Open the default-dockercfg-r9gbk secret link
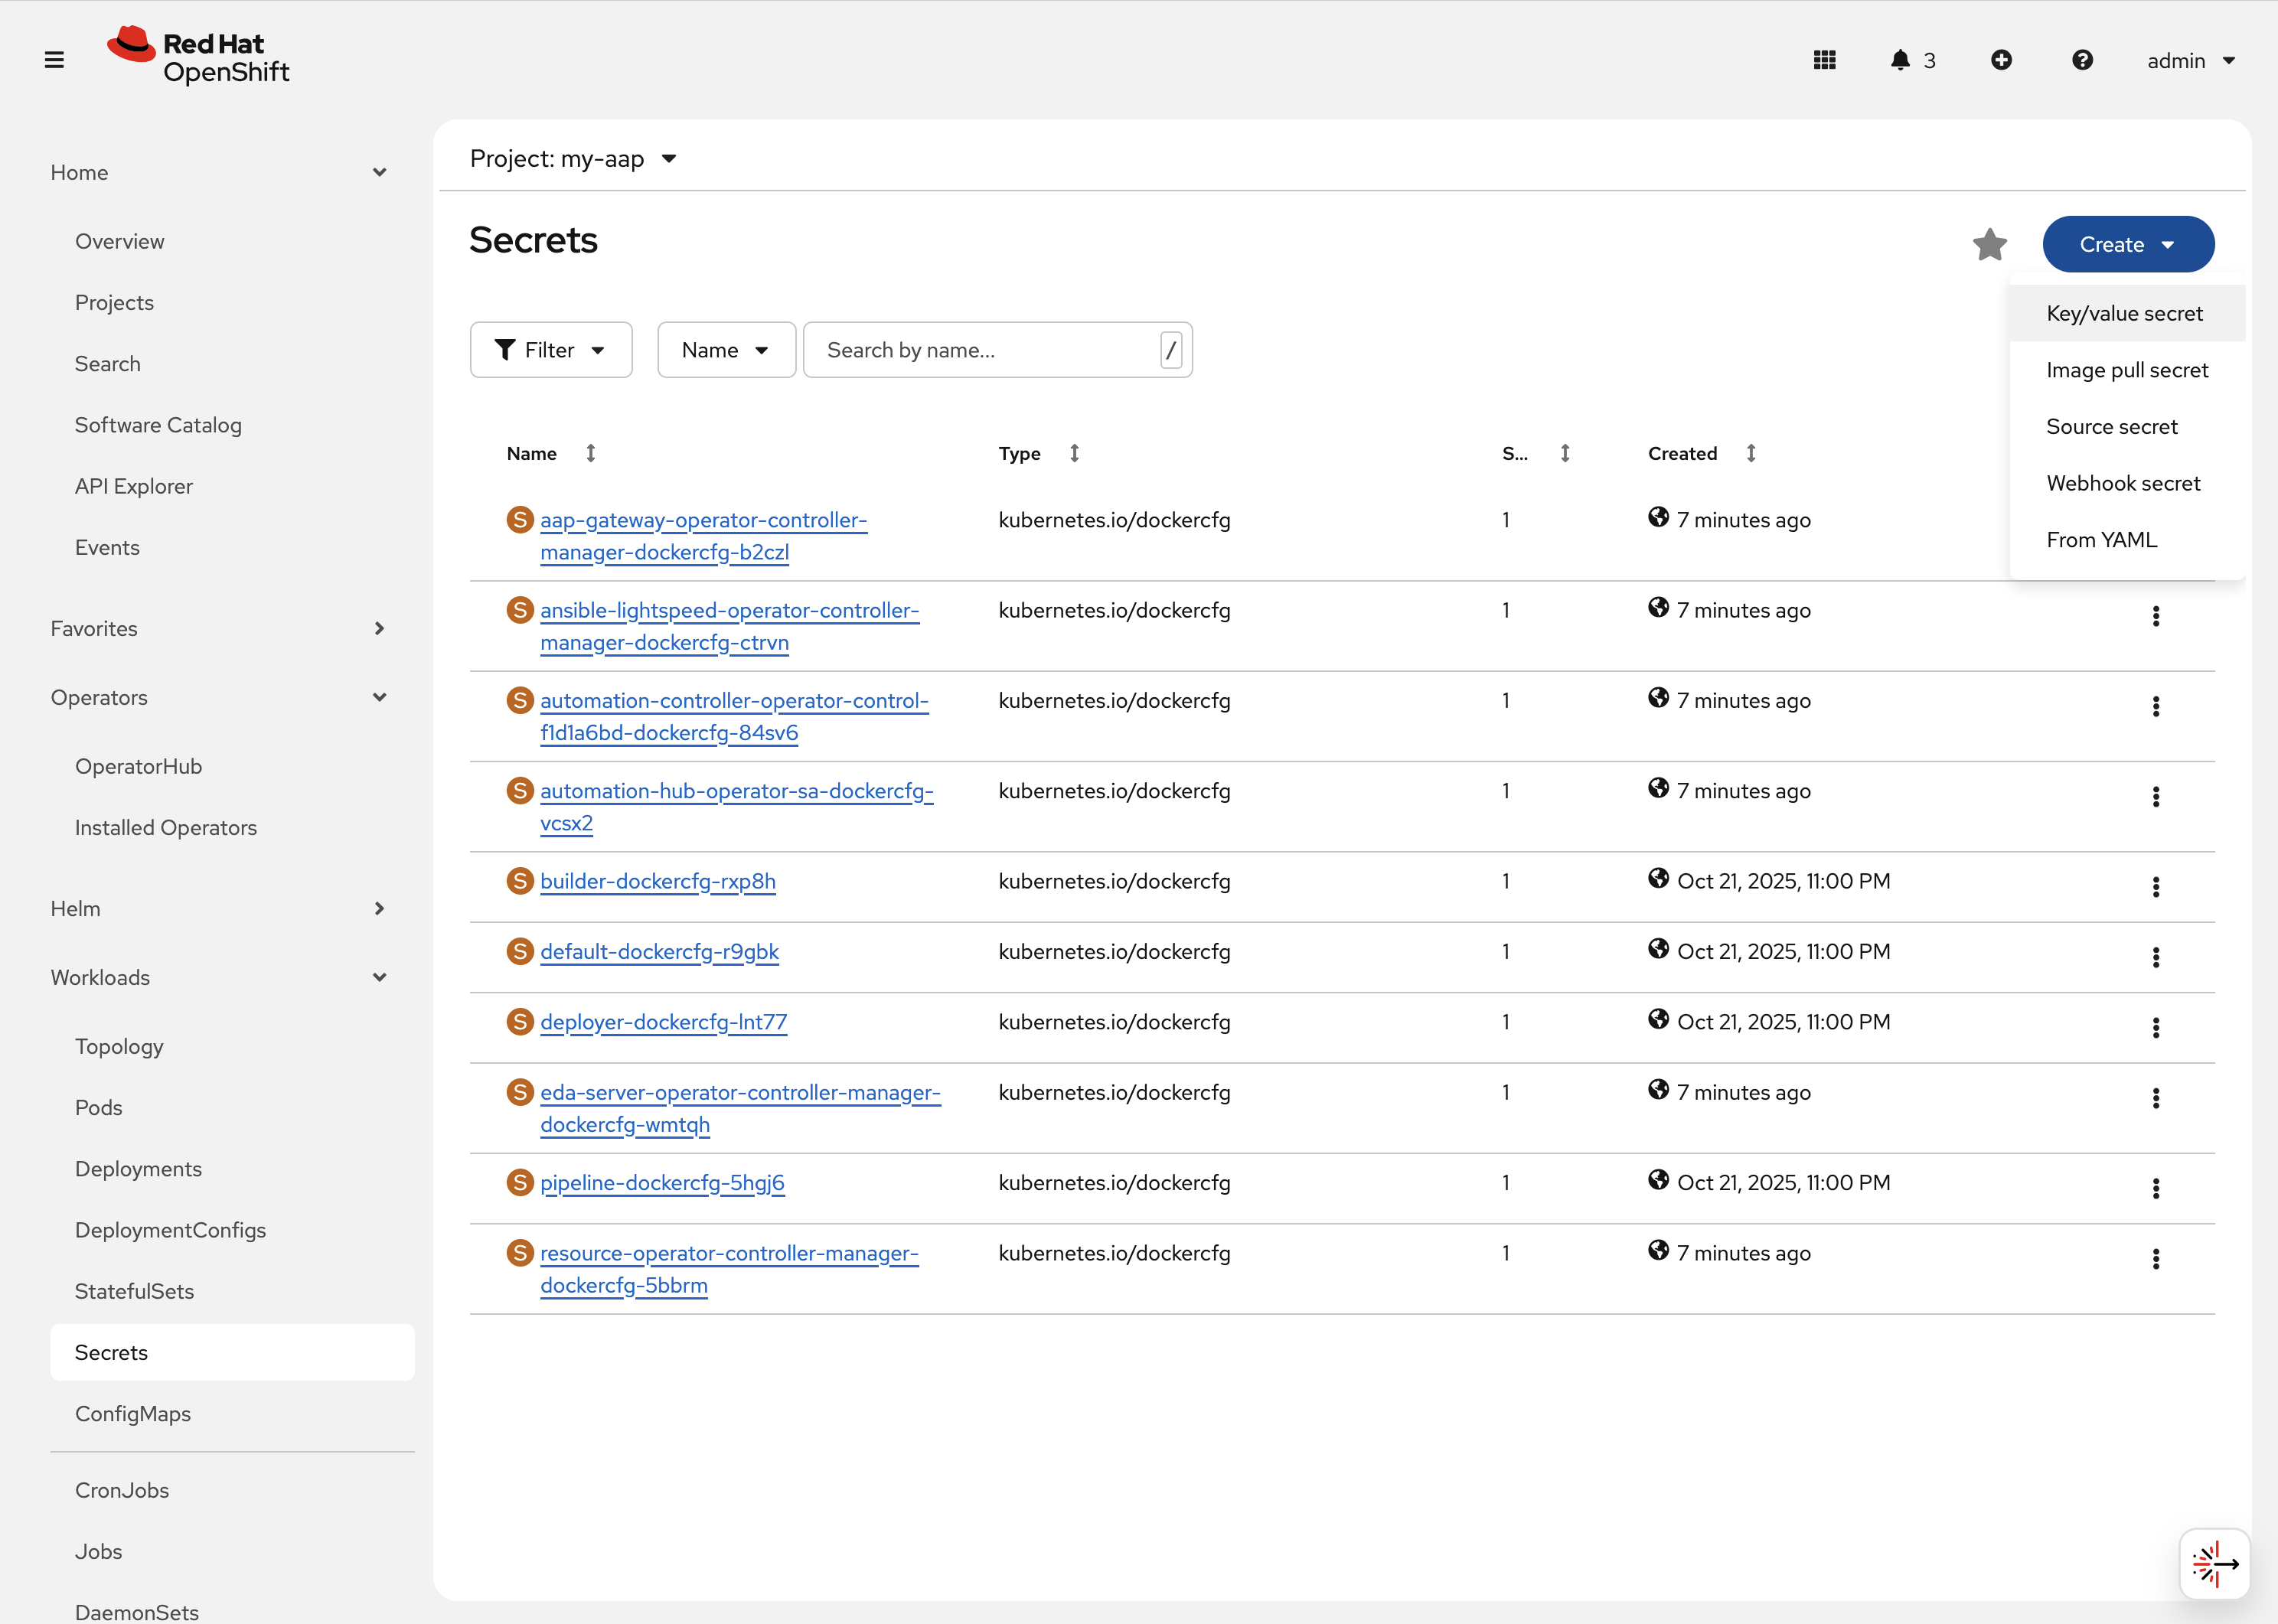Screen dimensions: 2278x1624 [659, 952]
